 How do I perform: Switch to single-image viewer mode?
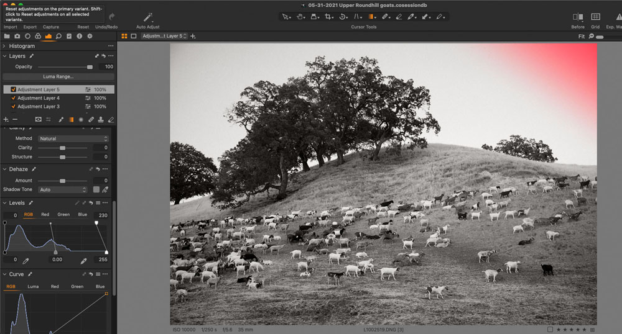[134, 36]
